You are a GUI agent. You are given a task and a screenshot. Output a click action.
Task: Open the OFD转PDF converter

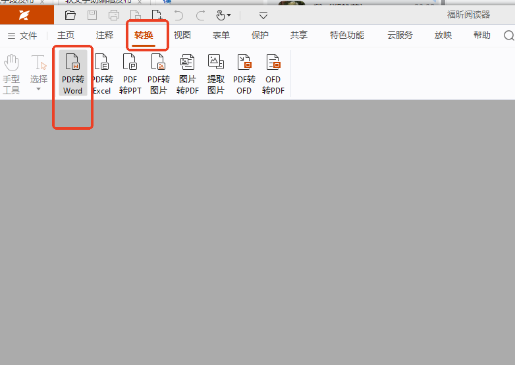tap(273, 73)
